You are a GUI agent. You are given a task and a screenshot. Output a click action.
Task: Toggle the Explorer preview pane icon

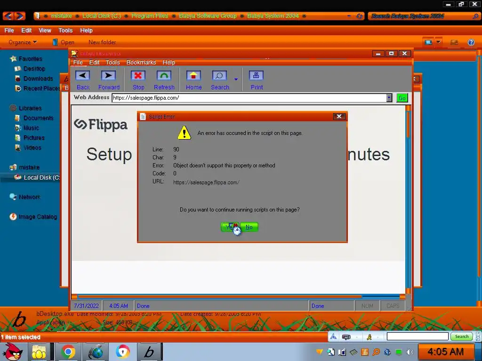coord(454,42)
